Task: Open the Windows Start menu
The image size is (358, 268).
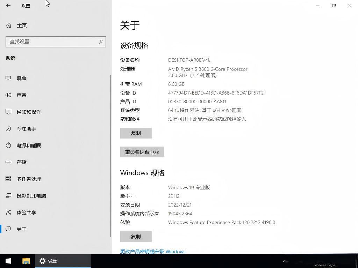Action: [8, 261]
